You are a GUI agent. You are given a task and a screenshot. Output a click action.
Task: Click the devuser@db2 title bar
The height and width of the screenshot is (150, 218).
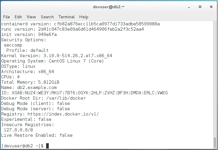(x=109, y=7)
